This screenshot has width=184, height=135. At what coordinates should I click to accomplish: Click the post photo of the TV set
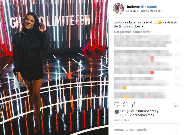(x=54, y=67)
